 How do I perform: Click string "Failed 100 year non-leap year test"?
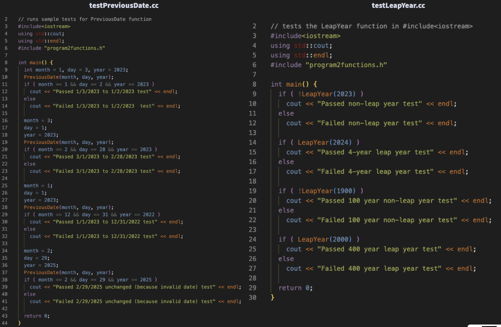click(387, 220)
